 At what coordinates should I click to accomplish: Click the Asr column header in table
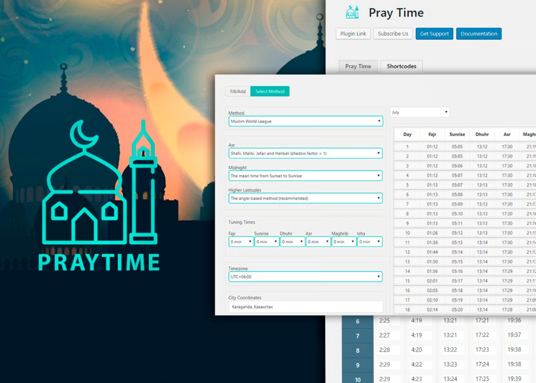[507, 134]
